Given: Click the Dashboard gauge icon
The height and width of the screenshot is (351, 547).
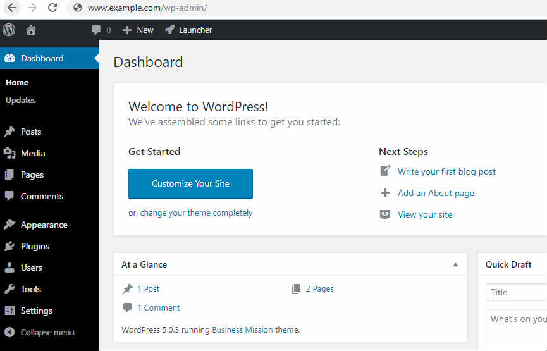Looking at the screenshot, I should (x=9, y=58).
